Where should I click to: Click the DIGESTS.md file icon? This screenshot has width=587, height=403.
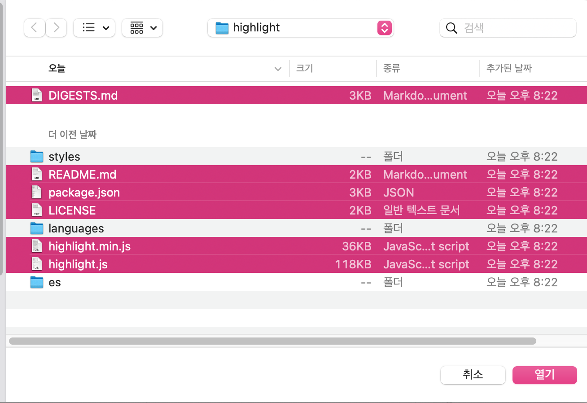pyautogui.click(x=37, y=95)
